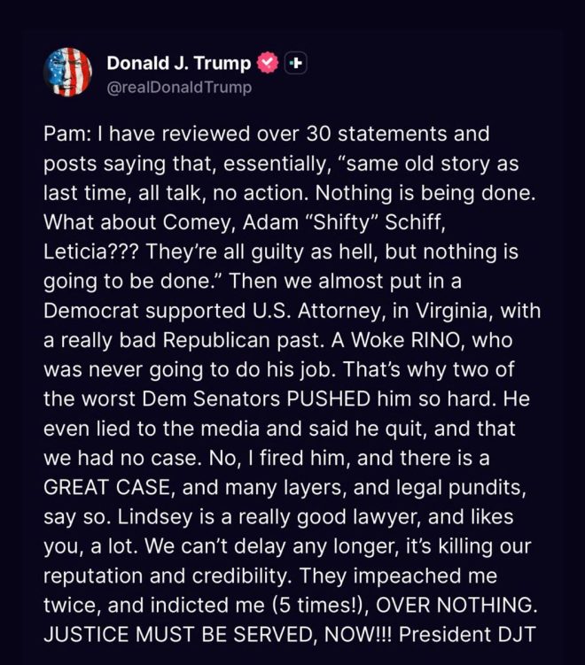Open the flag-painted profile avatar
This screenshot has height=665, width=585.
point(68,72)
